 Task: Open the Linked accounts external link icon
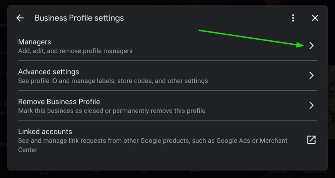[311, 140]
